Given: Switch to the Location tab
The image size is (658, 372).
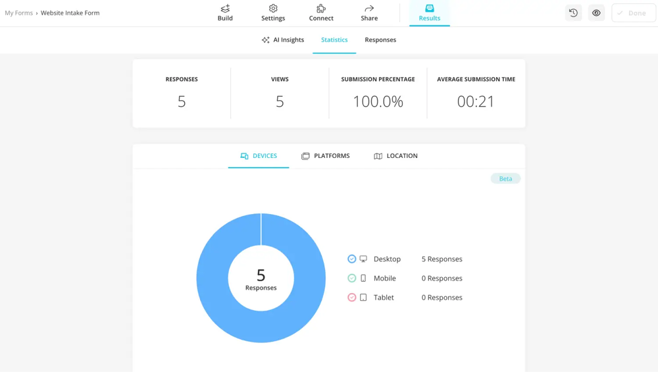Looking at the screenshot, I should [395, 156].
